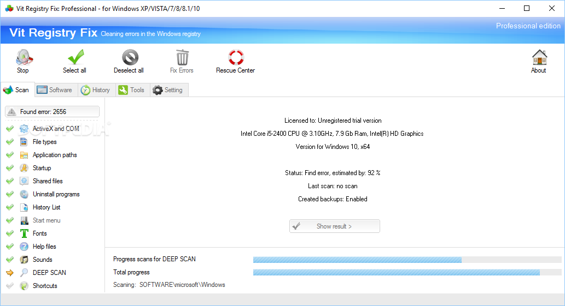Select the Uninstall programs category label
565x306 pixels.
coord(56,194)
